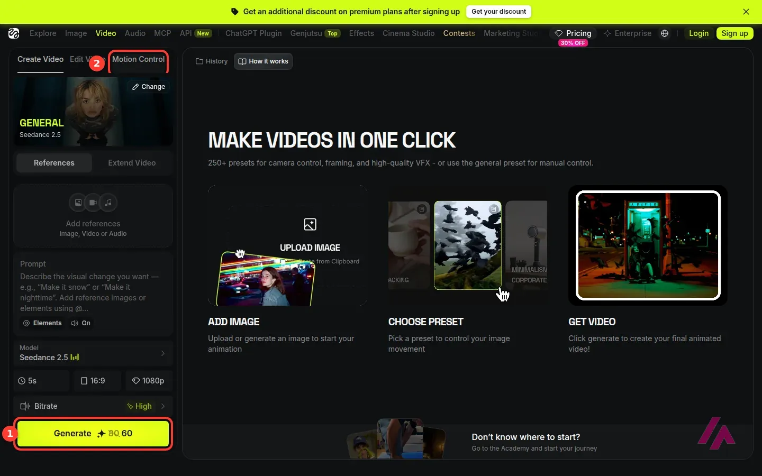This screenshot has width=762, height=476.
Task: Expand the Seedance 2.5 model selector
Action: [x=93, y=353]
